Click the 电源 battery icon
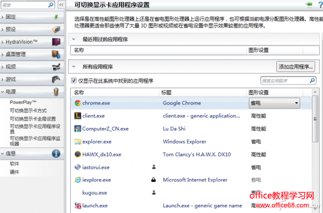The width and height of the screenshot is (323, 213). [x=56, y=92]
